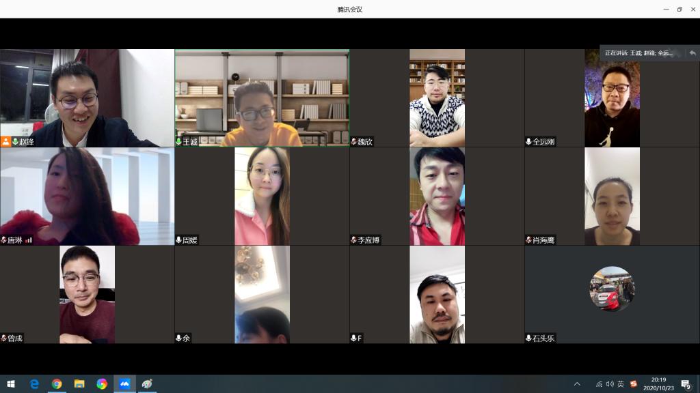Select 全远刚's video feed
700x393 pixels.
[x=612, y=98]
